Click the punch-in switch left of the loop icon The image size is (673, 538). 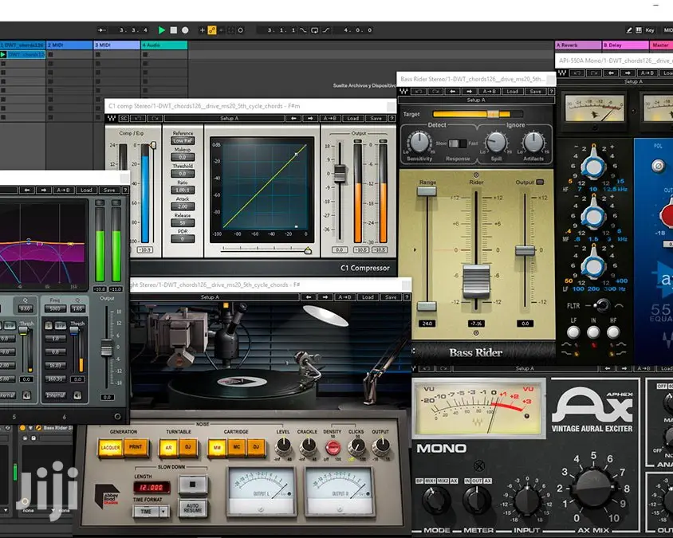click(304, 30)
